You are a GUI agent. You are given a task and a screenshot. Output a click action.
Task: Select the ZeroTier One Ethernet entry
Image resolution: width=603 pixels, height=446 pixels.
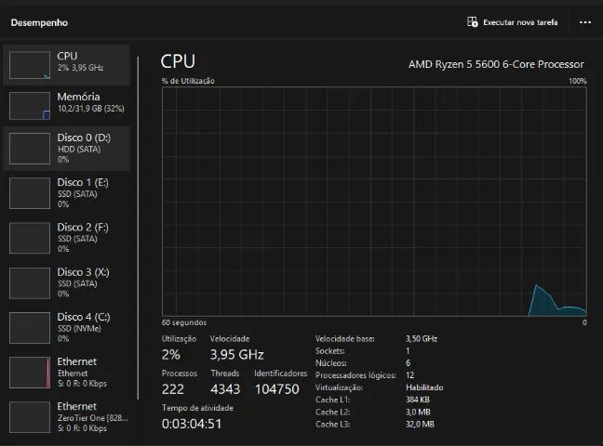click(x=66, y=417)
